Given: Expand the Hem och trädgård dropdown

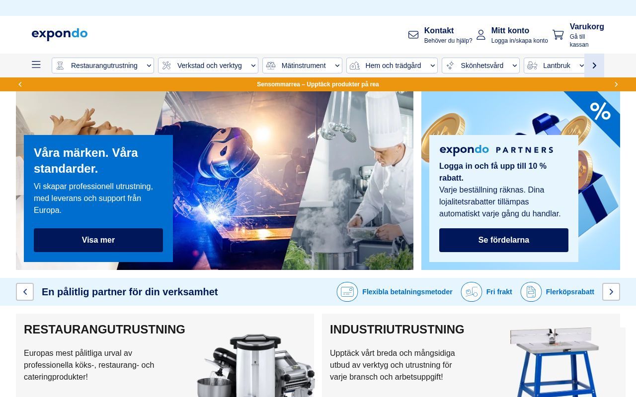Looking at the screenshot, I should pyautogui.click(x=433, y=66).
